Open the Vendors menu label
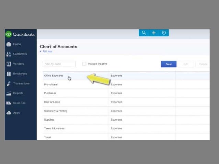Image resolution: width=219 pixels, height=164 pixels. [x=19, y=64]
